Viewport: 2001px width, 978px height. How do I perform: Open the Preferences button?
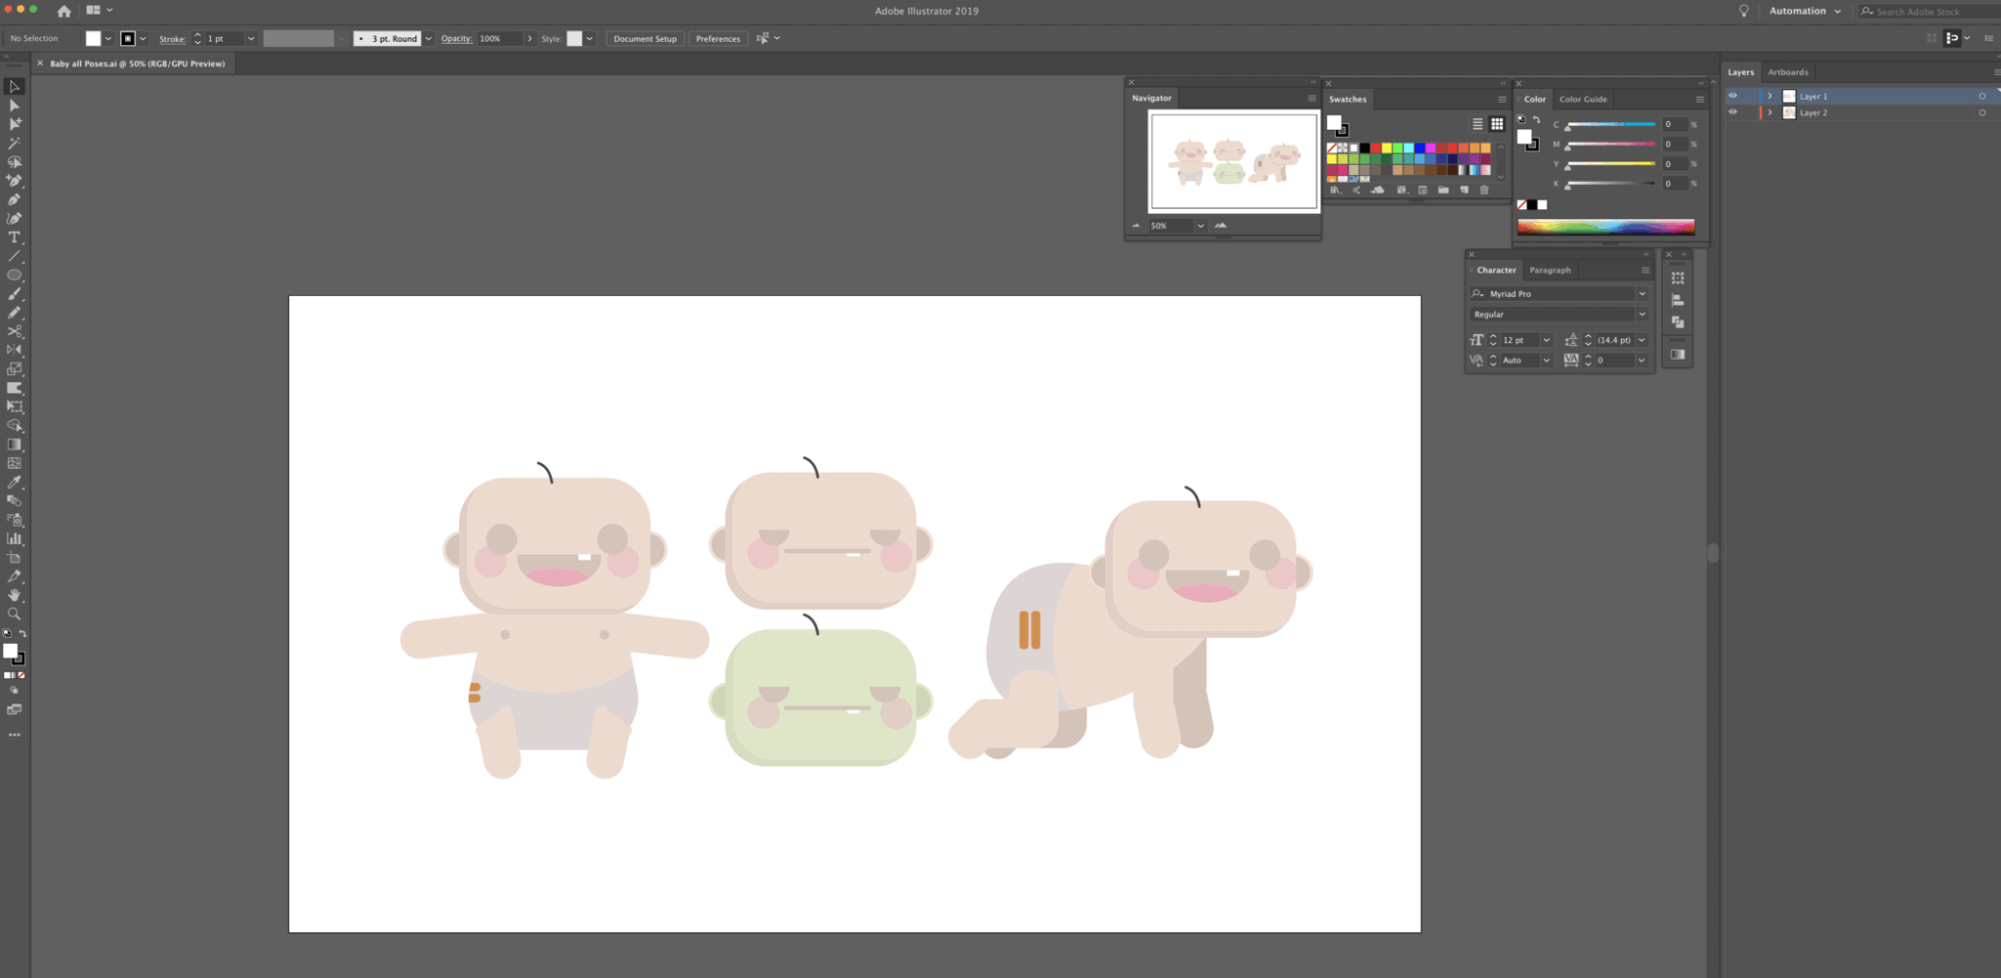[x=717, y=39]
